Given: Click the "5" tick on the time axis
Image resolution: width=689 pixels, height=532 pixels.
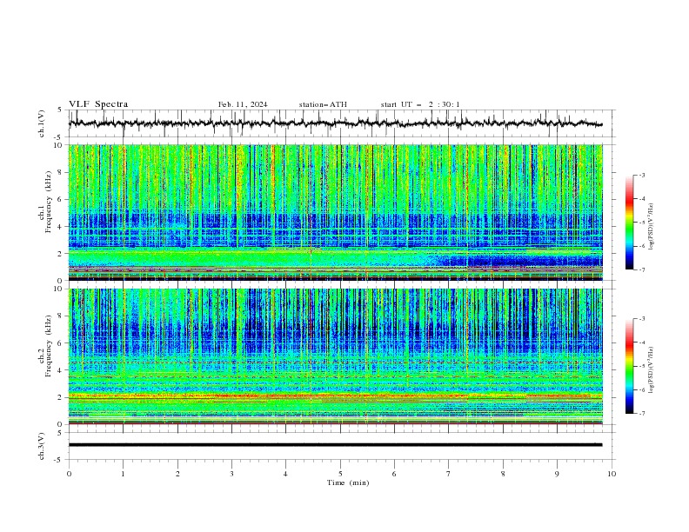Looking at the screenshot, I should (340, 474).
